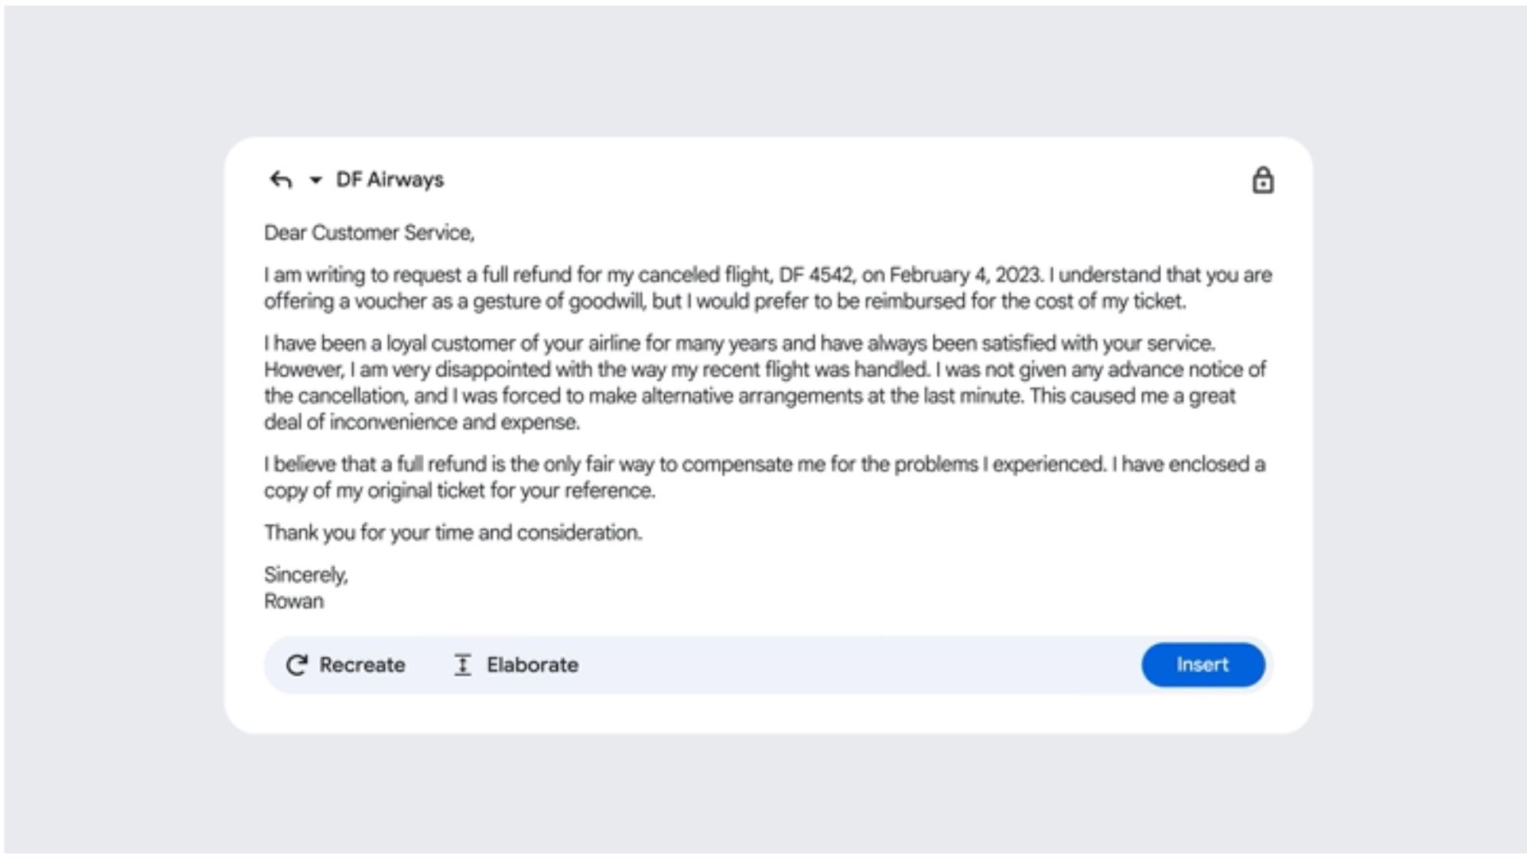This screenshot has height=859, width=1527.
Task: Click the Elaborate text-height icon
Action: 462,665
